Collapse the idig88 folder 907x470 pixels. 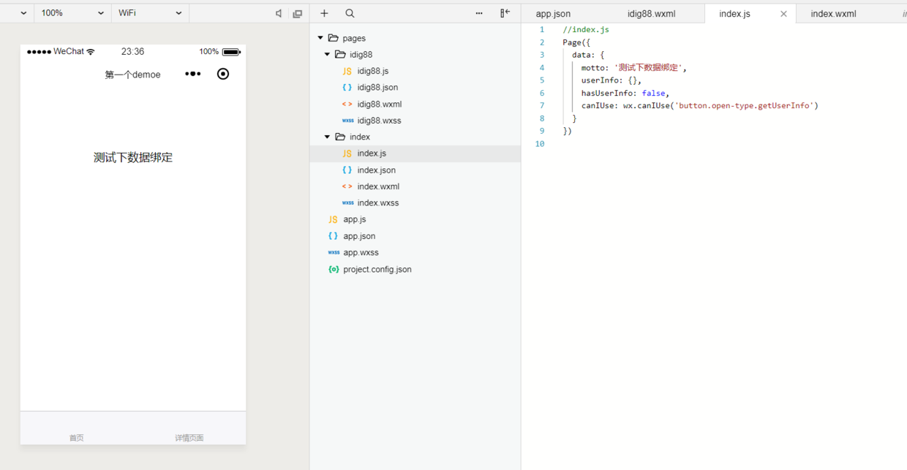328,55
